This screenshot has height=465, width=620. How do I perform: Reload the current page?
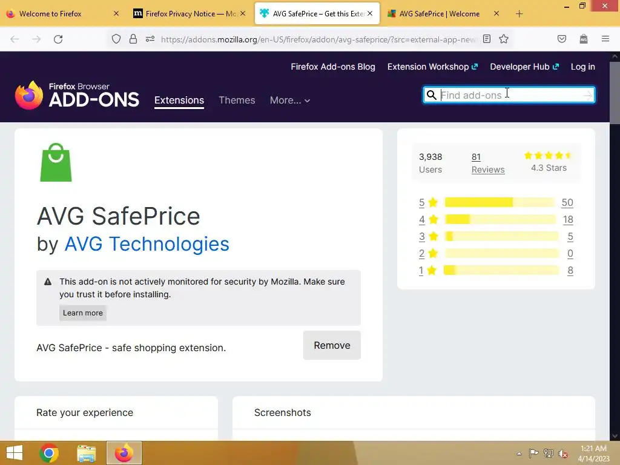(x=58, y=39)
